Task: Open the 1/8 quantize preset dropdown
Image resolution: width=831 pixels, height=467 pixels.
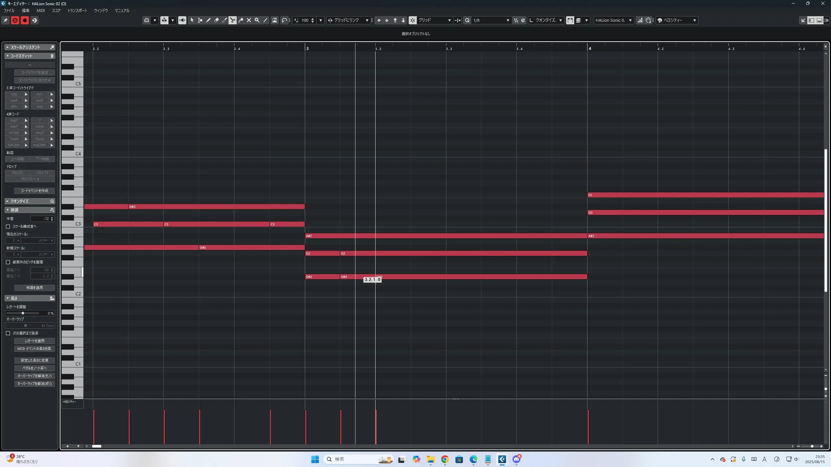Action: (x=508, y=20)
